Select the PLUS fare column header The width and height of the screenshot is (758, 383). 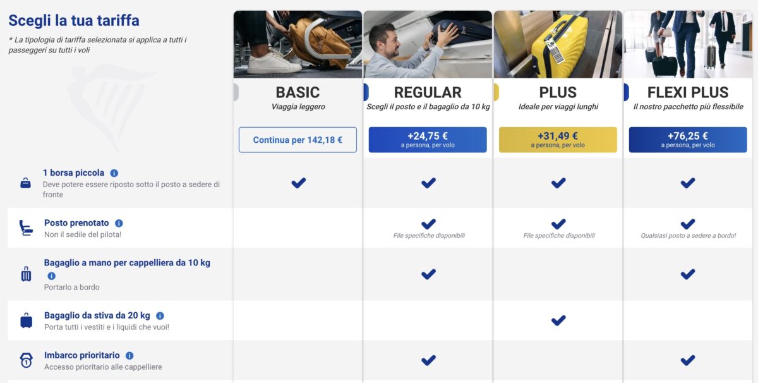[x=558, y=91]
